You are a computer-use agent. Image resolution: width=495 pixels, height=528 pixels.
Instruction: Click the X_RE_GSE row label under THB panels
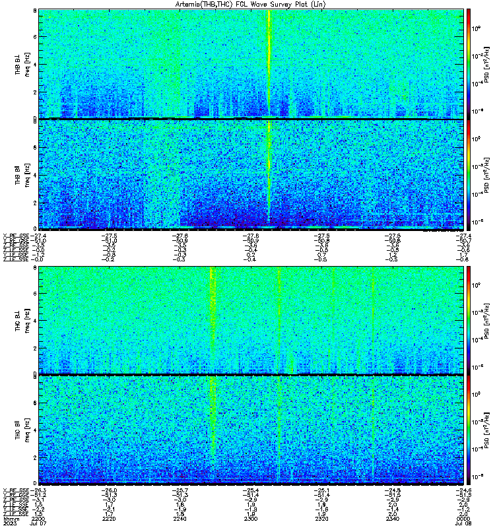(x=16, y=236)
